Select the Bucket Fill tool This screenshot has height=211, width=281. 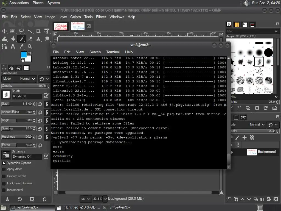click(x=13, y=39)
